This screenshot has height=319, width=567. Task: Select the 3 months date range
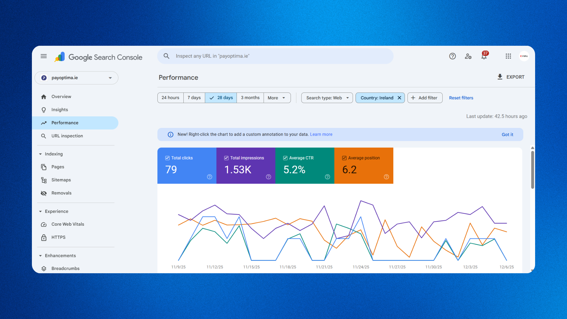[250, 98]
